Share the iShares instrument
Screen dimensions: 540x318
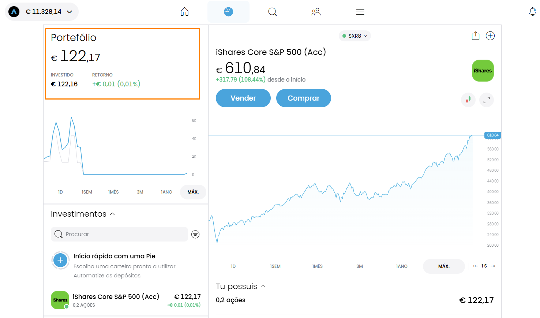[476, 35]
